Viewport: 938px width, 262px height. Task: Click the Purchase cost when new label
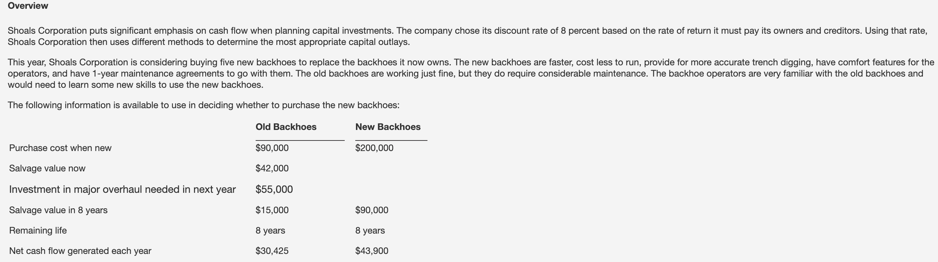(x=61, y=148)
